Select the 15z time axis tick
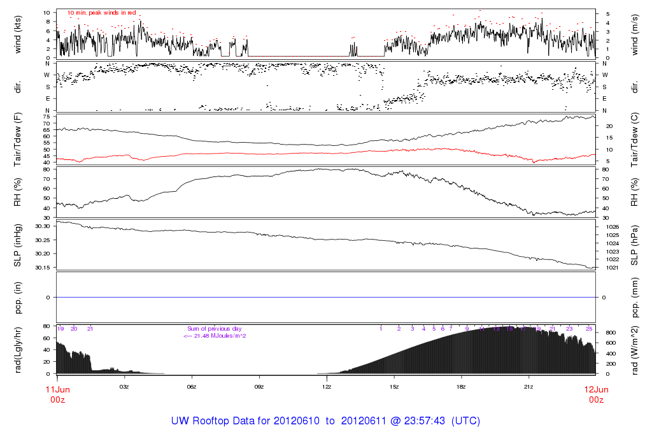Image resolution: width=652 pixels, height=446 pixels. coord(394,387)
